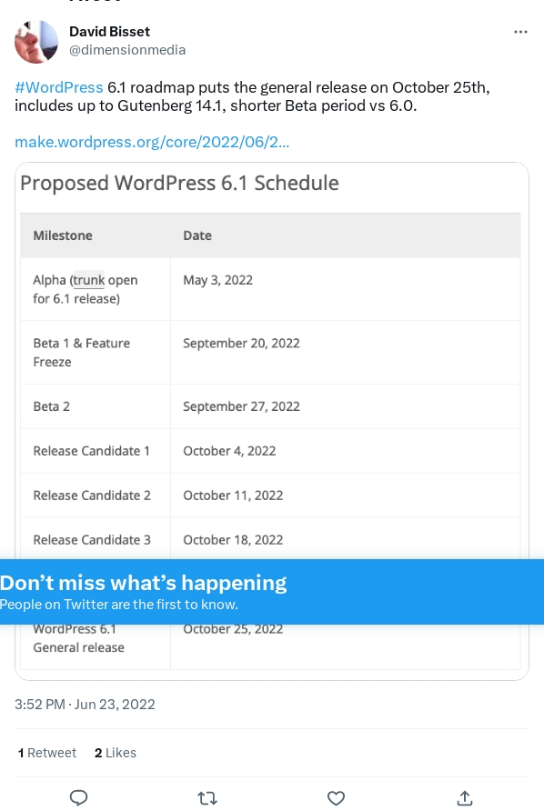Screen dimensions: 544x811
Task: Open the Proposed WordPress 6.1 Schedule image
Action: (x=272, y=421)
